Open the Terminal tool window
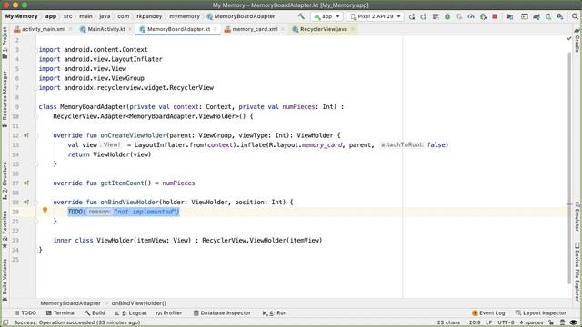The width and height of the screenshot is (582, 327). click(61, 312)
